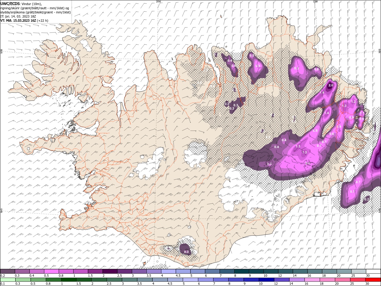Click the '(+22 h)' forecast offset text

click(43, 21)
